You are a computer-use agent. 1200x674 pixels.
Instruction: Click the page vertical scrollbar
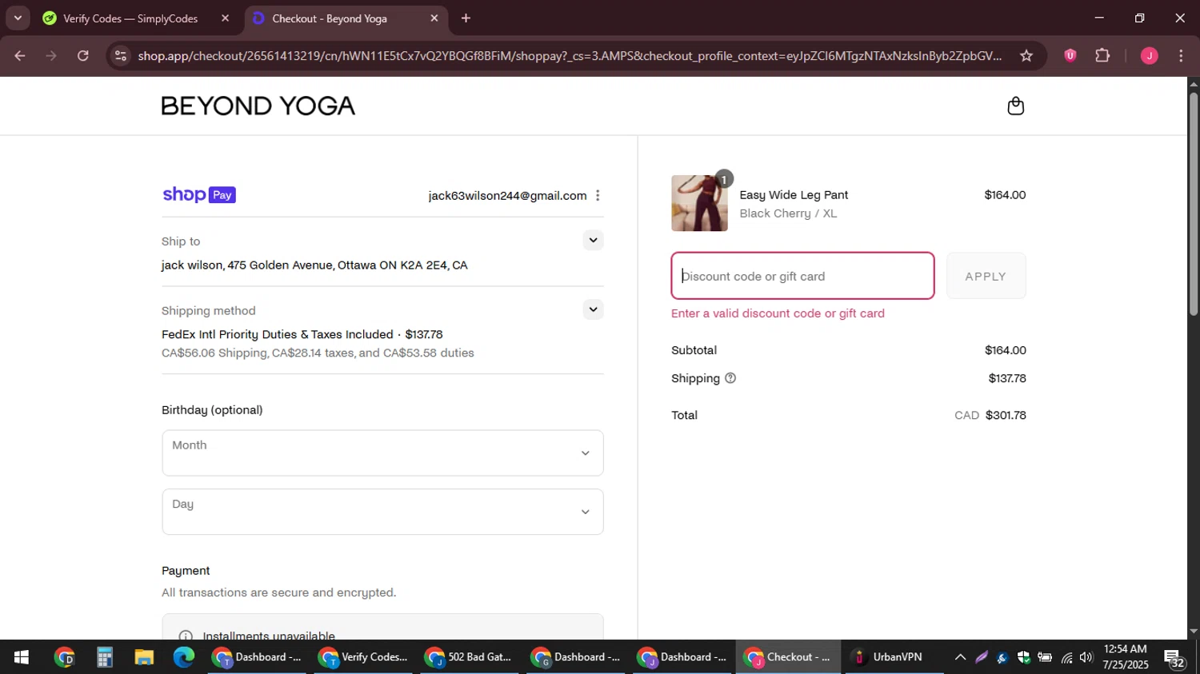1193,204
